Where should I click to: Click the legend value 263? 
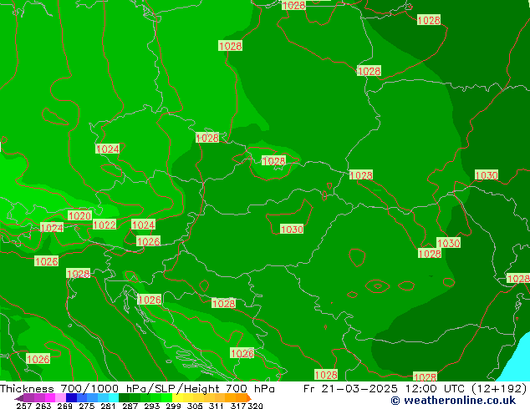click(43, 406)
